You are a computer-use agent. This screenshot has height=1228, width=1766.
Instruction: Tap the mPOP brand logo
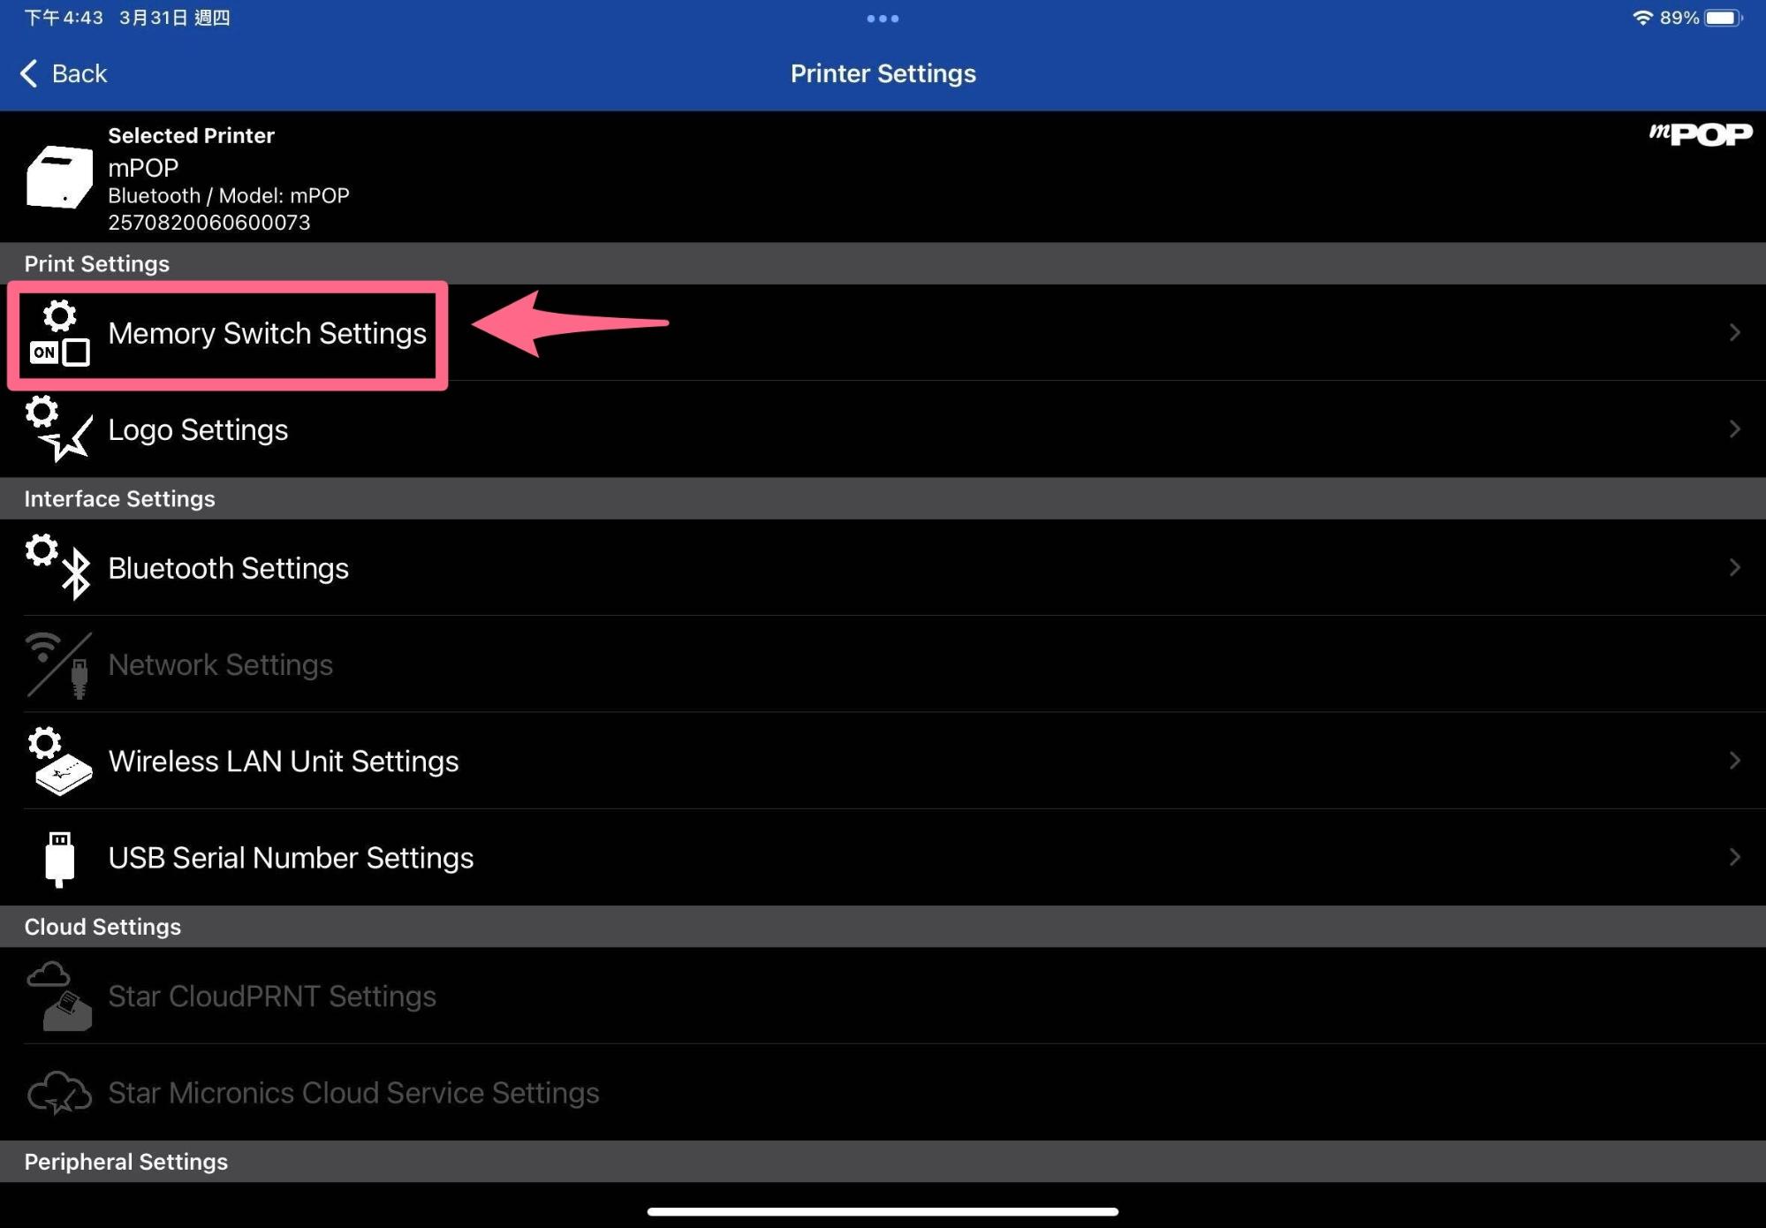[1701, 134]
